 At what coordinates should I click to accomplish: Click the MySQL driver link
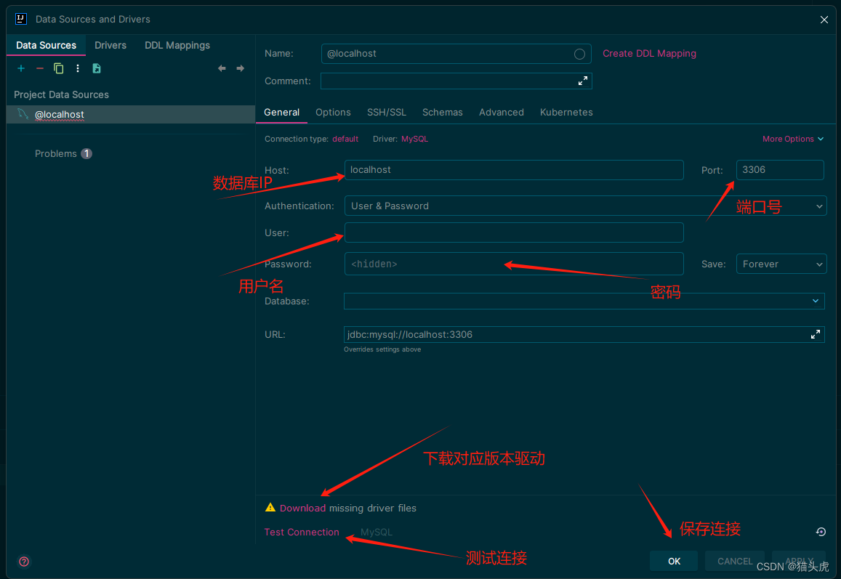(414, 139)
